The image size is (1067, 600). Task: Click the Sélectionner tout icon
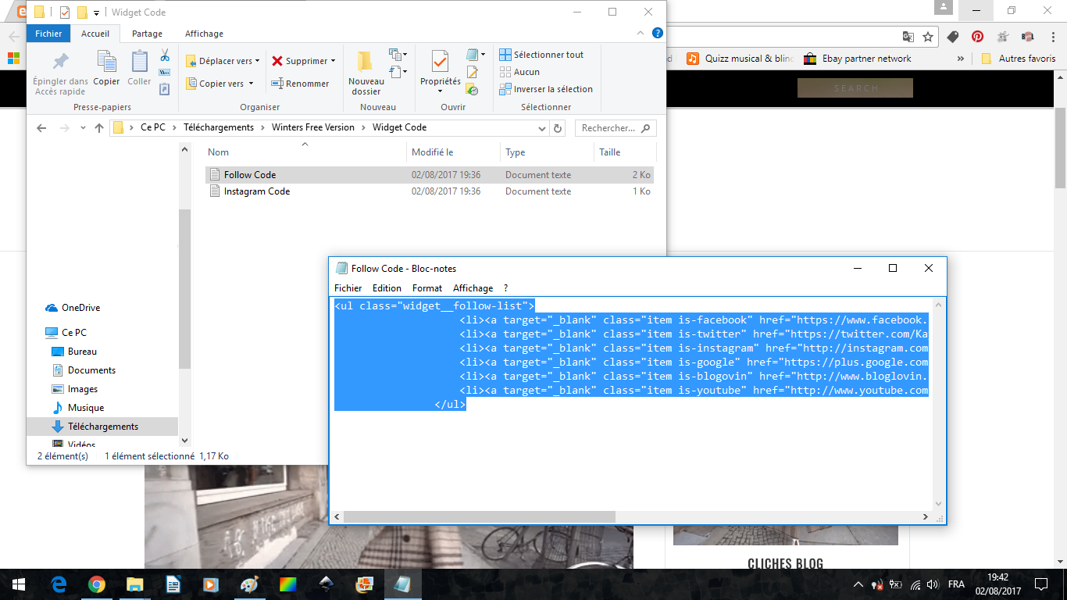505,55
